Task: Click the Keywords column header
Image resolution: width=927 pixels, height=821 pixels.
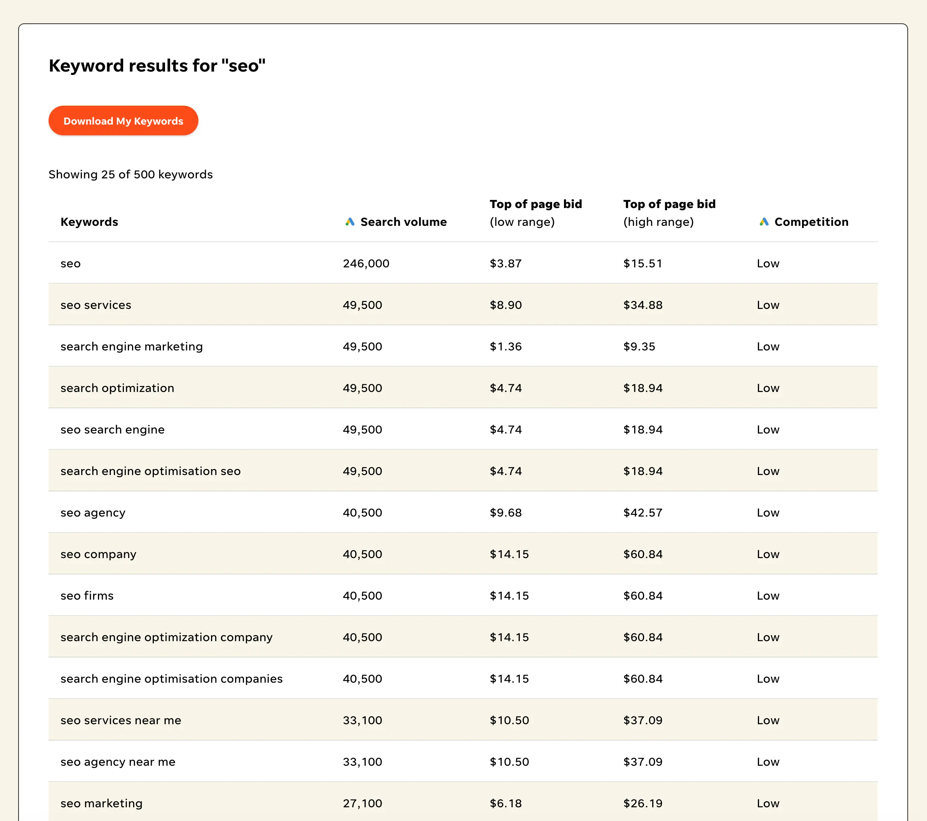Action: [x=89, y=222]
